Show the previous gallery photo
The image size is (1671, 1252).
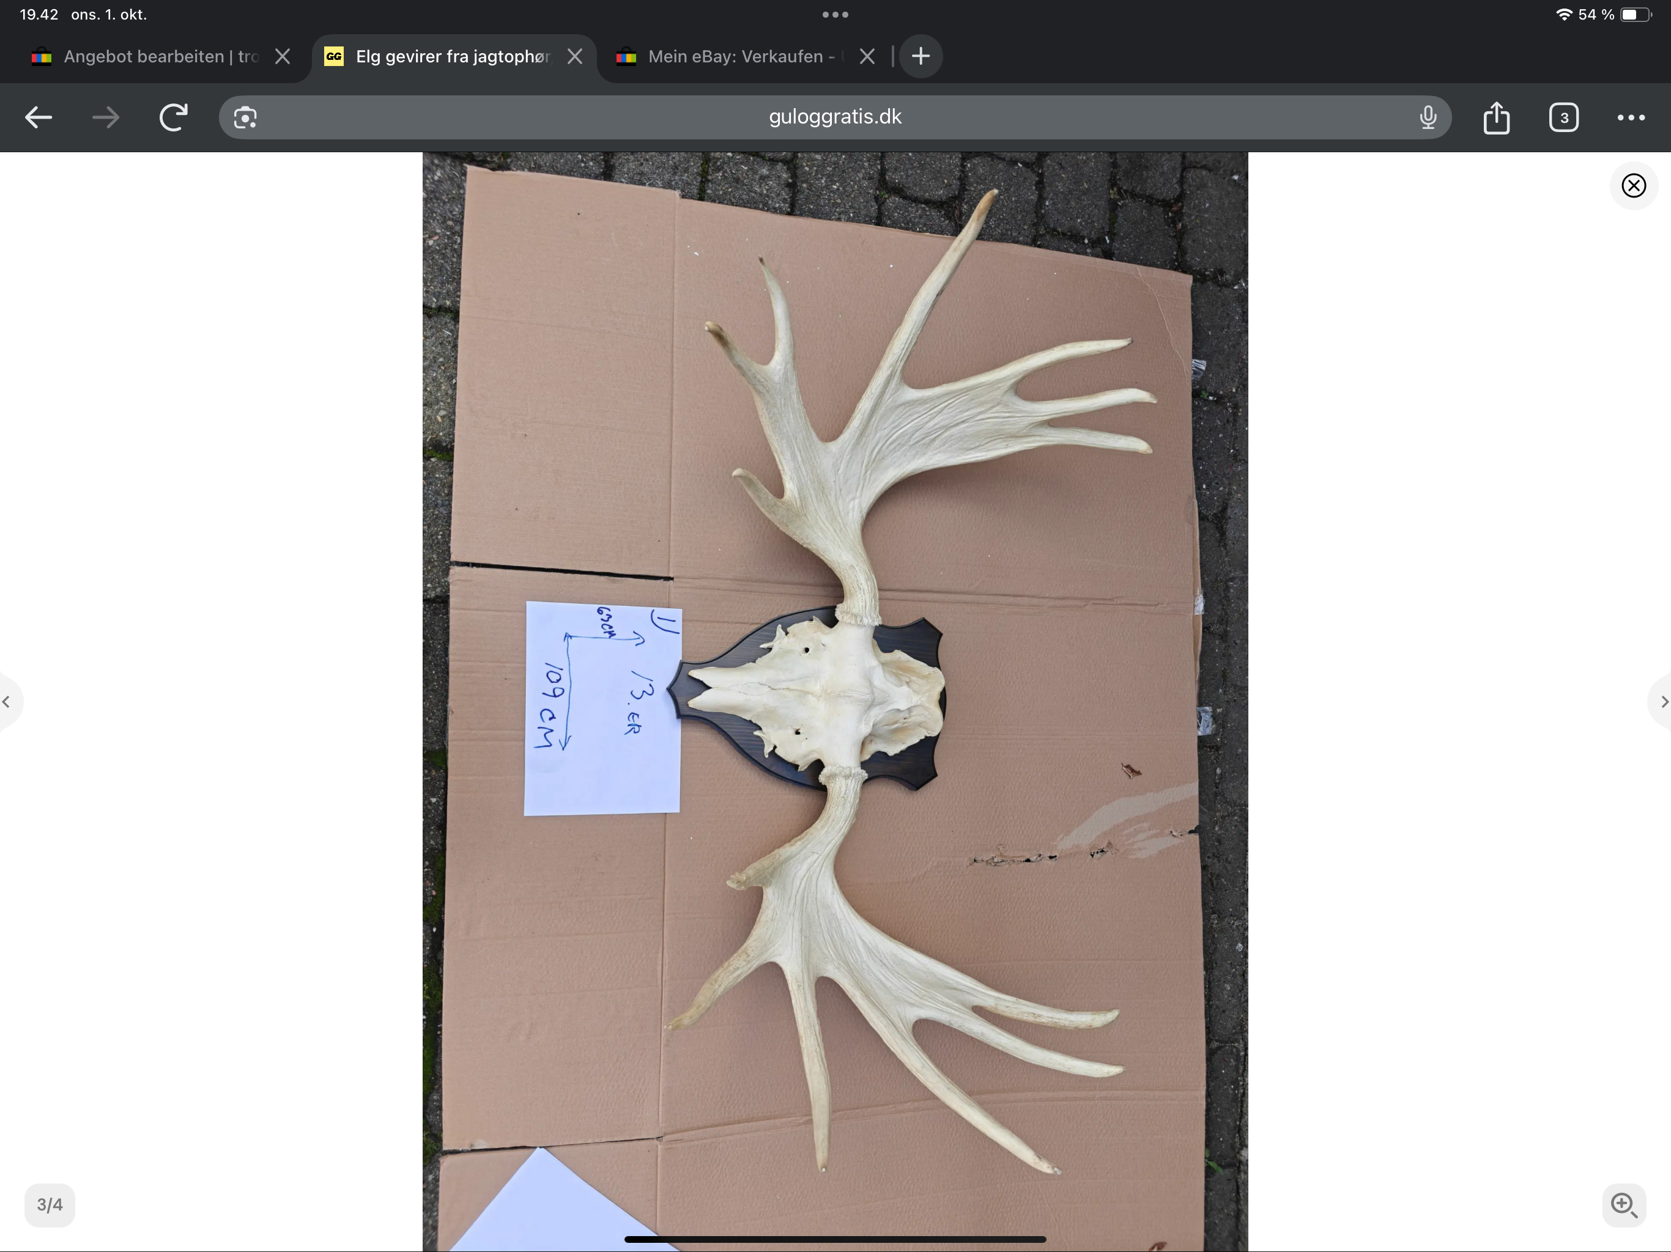click(7, 702)
